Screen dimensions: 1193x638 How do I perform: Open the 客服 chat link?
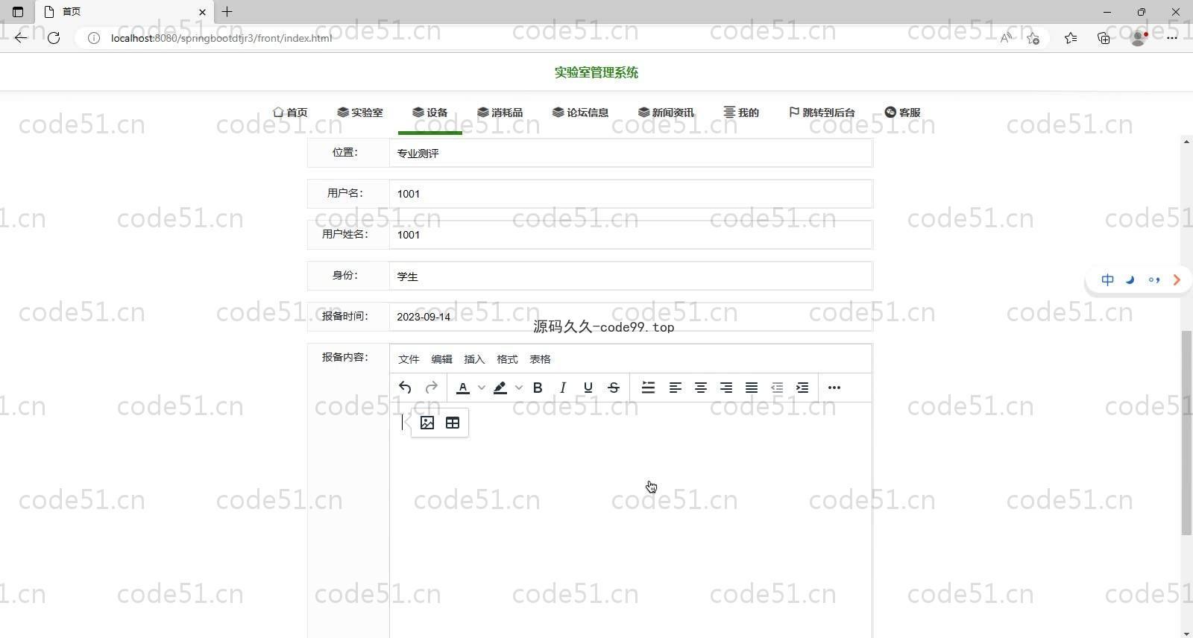[x=902, y=113]
